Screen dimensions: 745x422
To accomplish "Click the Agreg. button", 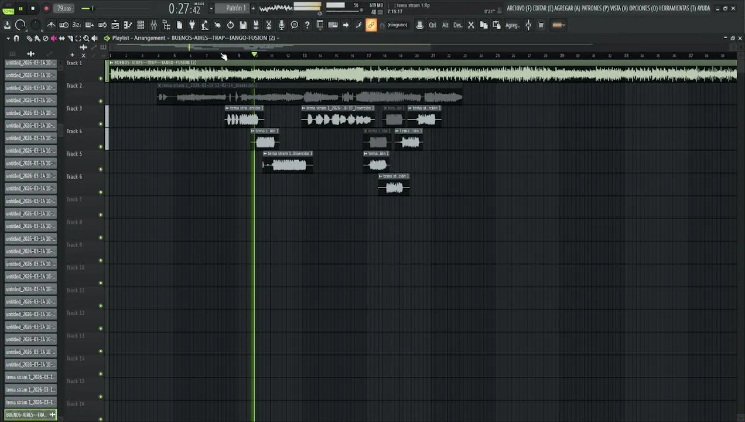I will 512,25.
